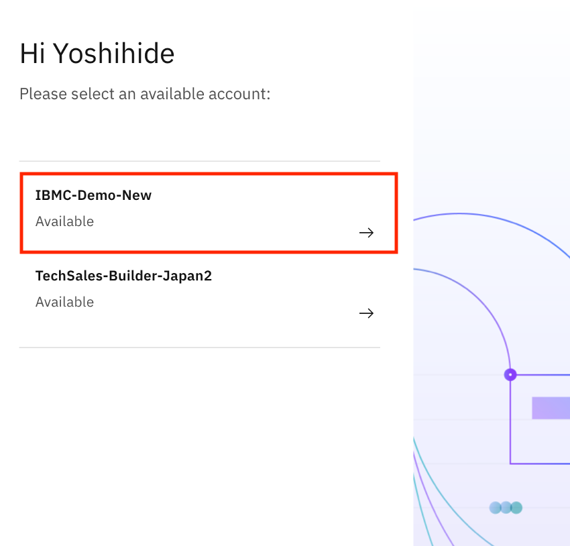
Task: Click the "Hi Yoshihide" greeting heading
Action: tap(97, 54)
